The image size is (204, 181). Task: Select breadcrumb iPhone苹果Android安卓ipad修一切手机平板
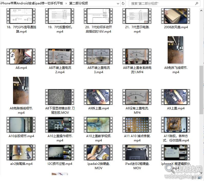[x=32, y=3]
